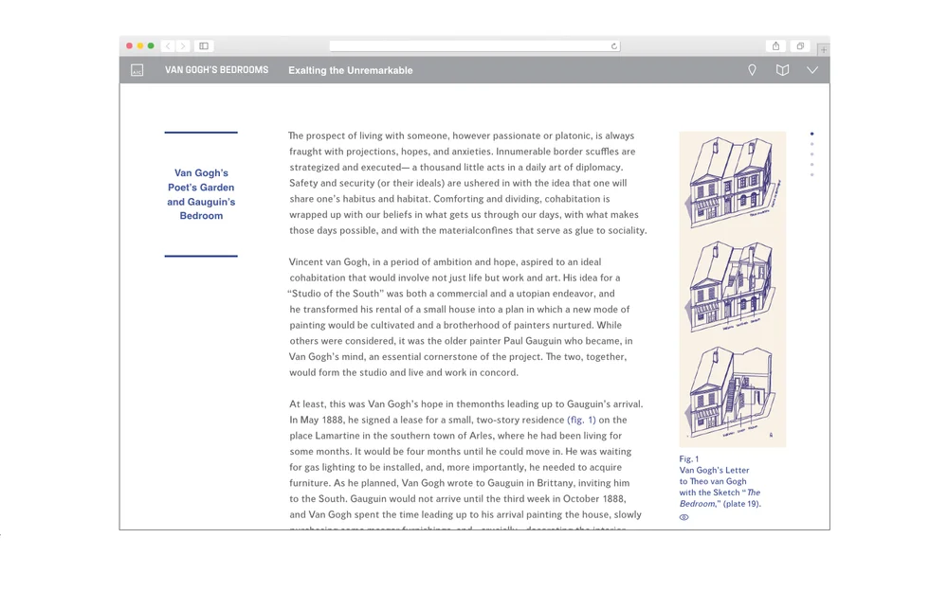Go forward with browser forward arrow

click(x=183, y=45)
